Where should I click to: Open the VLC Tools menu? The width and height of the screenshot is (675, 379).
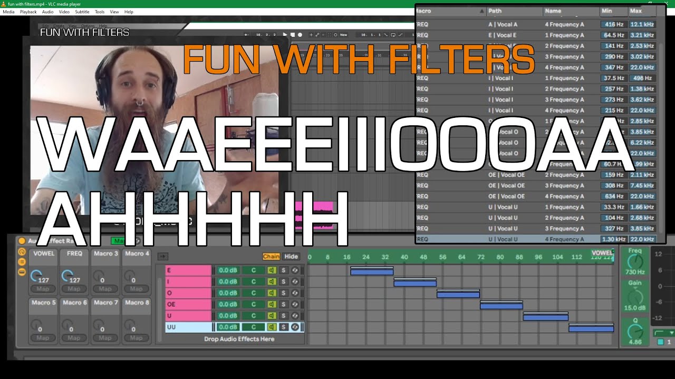[x=100, y=12]
